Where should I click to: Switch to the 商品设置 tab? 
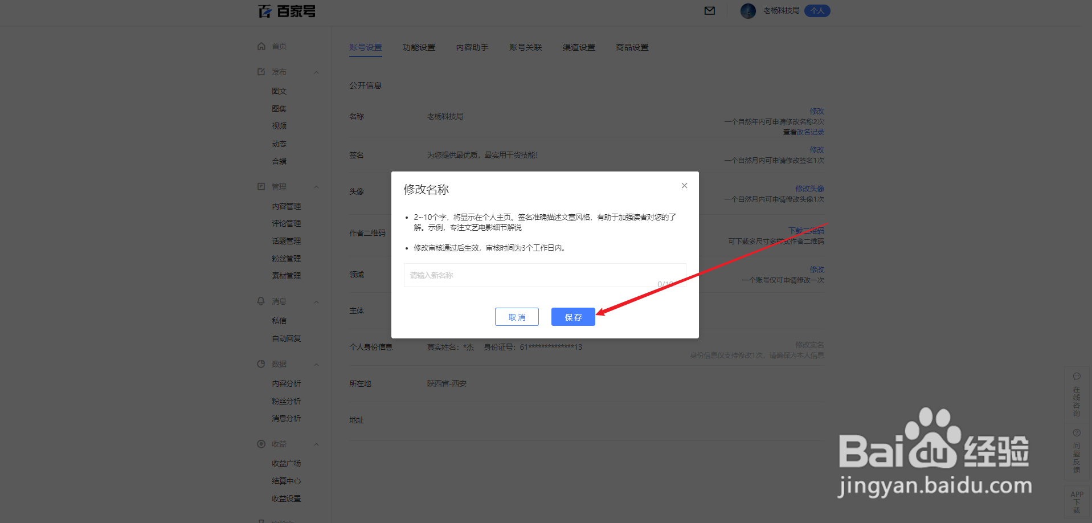[x=632, y=47]
